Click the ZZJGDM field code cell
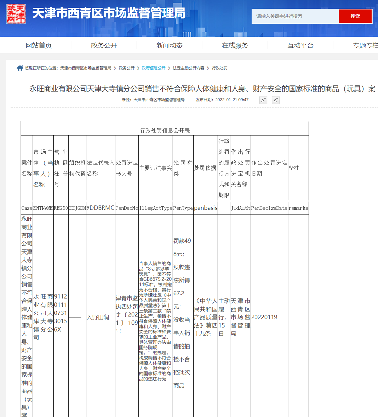The width and height of the screenshot is (378, 417). coord(78,208)
